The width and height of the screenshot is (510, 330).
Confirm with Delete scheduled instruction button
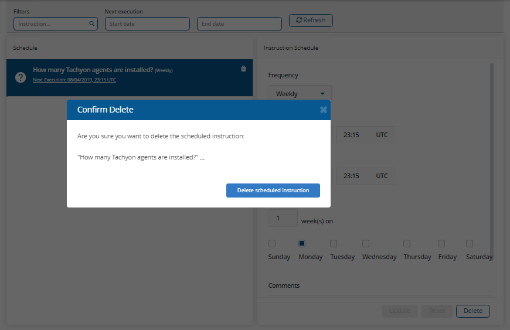tap(273, 190)
